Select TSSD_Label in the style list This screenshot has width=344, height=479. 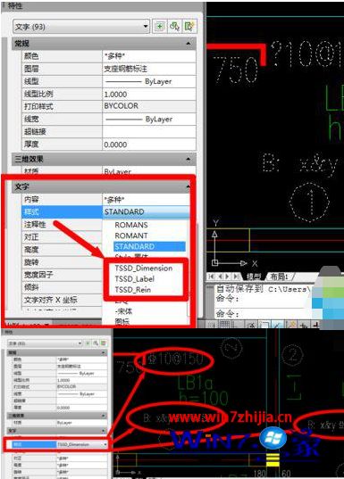[134, 279]
